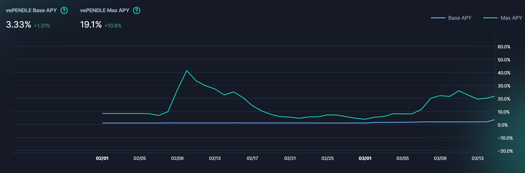
Task: Hide the Max APY series via legend label
Action: pos(511,18)
